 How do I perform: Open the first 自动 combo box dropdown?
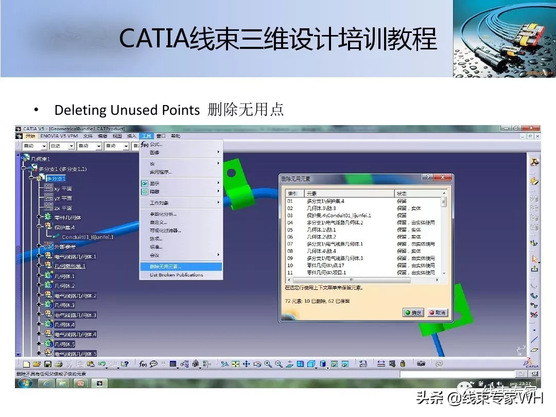(44, 146)
